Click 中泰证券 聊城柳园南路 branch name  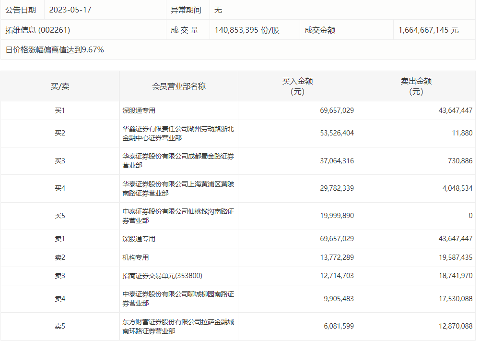click(x=178, y=299)
